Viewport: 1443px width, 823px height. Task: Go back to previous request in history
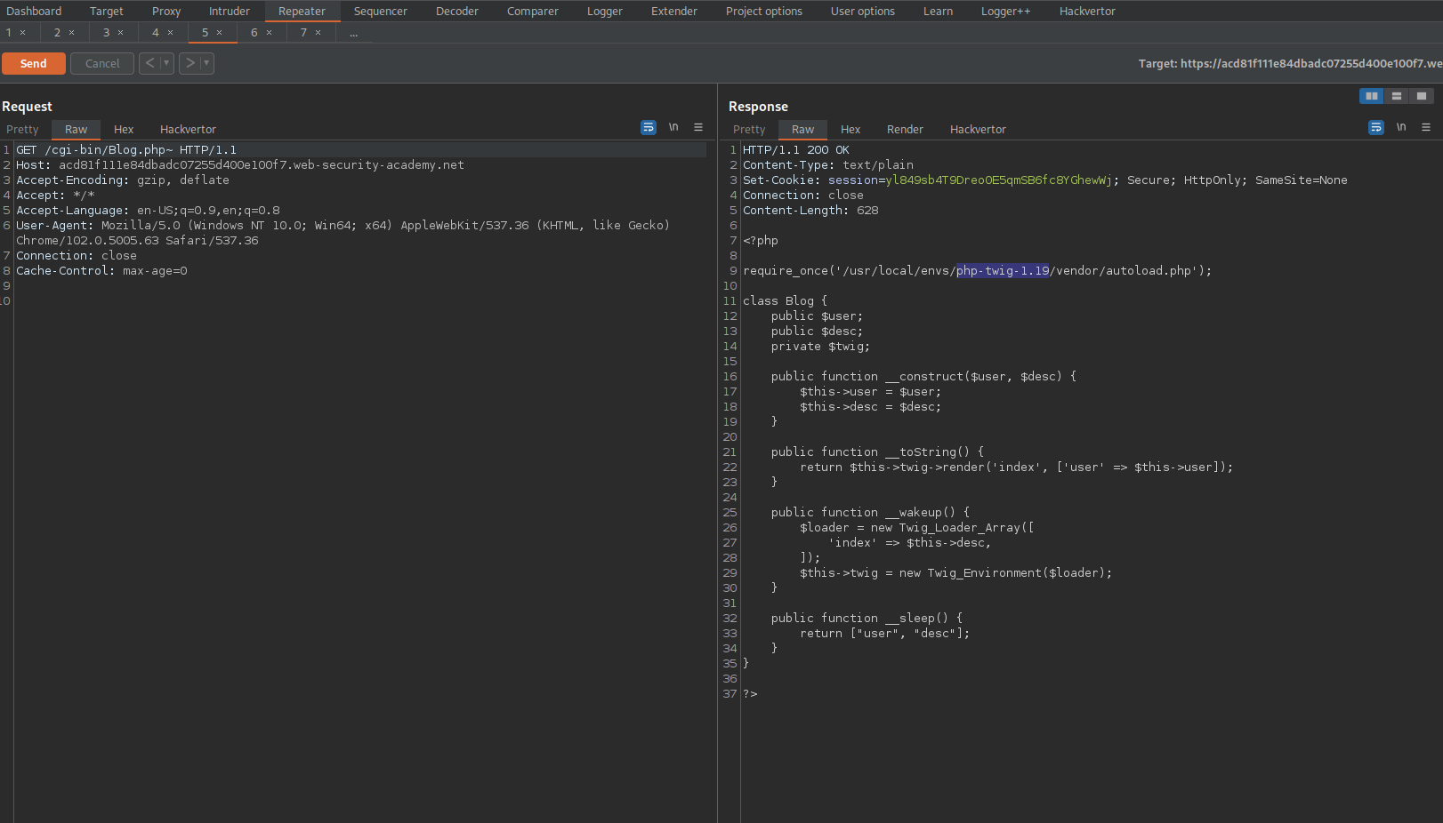point(149,63)
